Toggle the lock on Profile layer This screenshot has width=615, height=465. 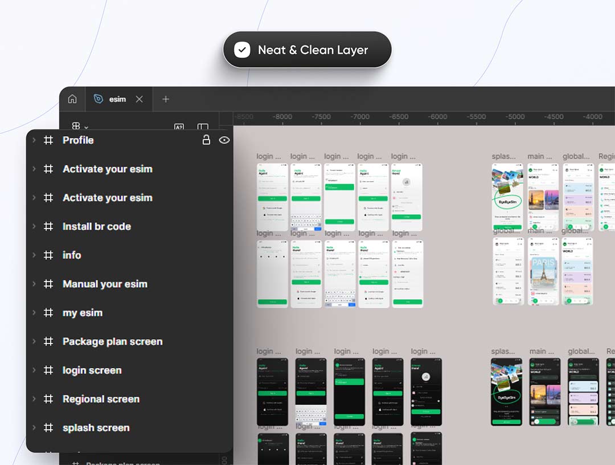click(x=206, y=140)
